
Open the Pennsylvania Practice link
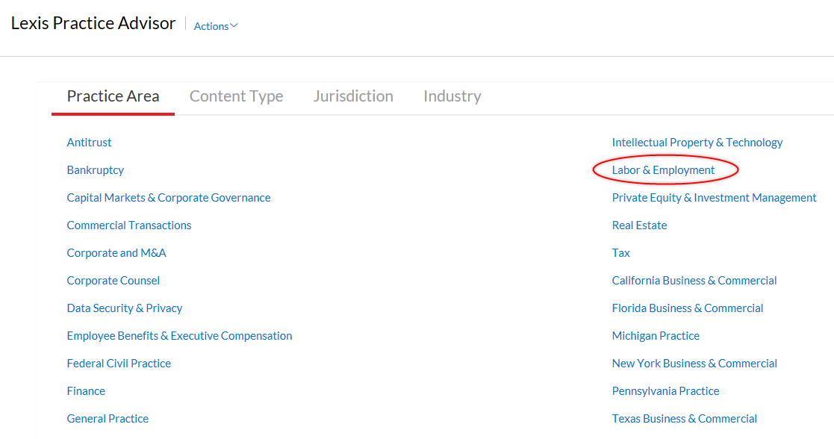point(665,392)
